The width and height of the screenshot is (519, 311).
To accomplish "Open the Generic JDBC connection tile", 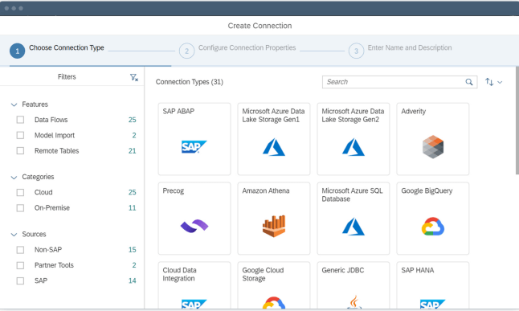I will 353,285.
